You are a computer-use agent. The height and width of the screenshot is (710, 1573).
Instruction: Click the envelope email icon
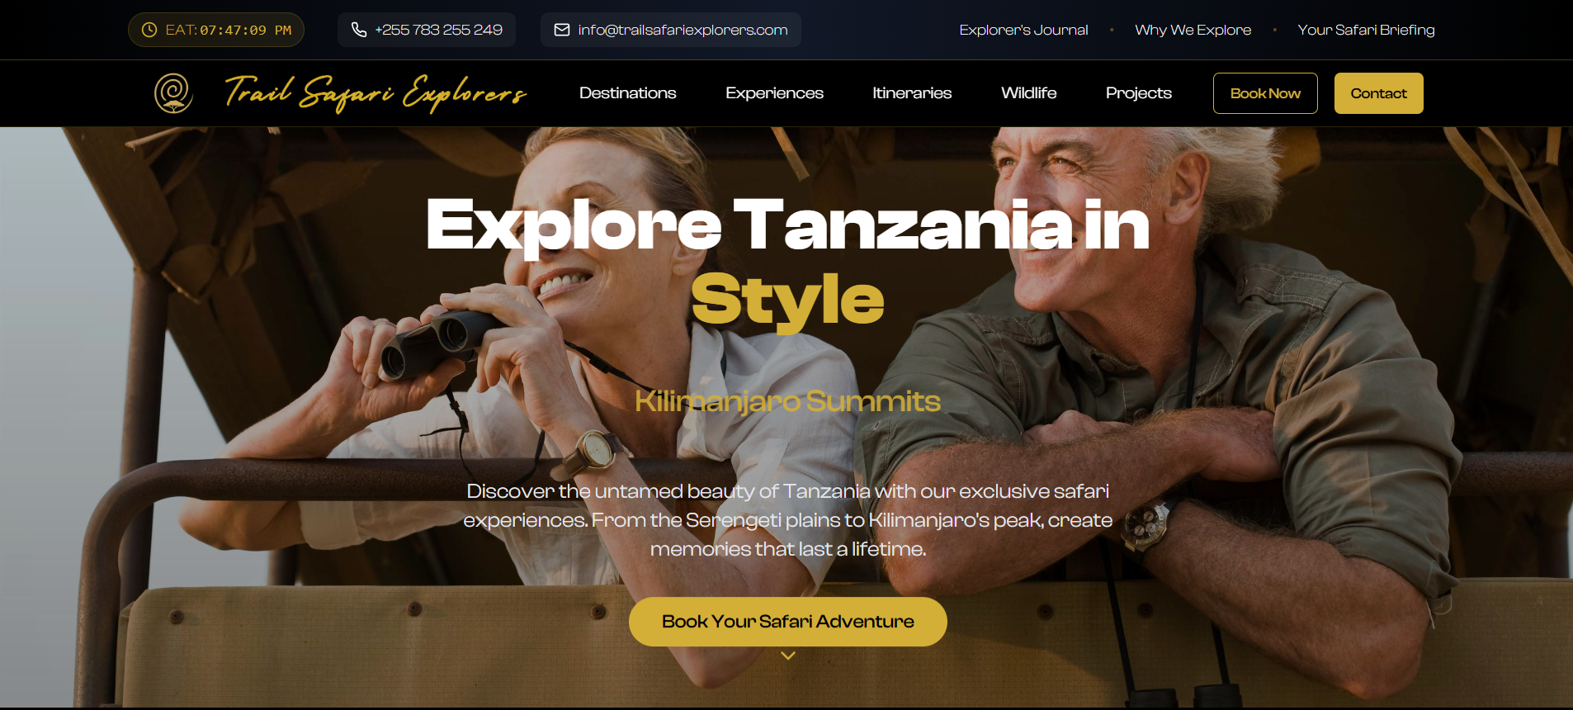point(562,30)
